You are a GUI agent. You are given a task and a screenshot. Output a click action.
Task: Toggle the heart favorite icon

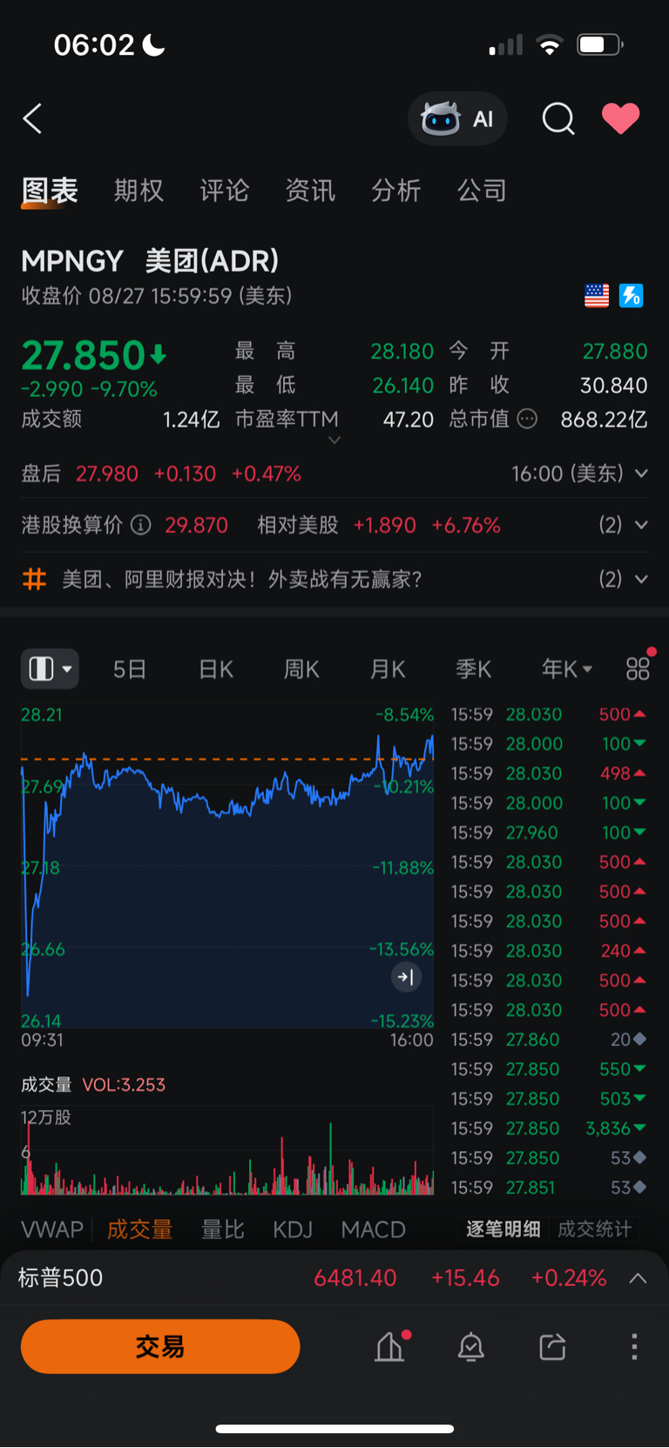pos(621,118)
